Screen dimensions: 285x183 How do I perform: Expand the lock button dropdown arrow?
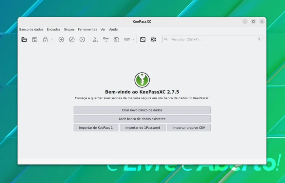(52, 39)
